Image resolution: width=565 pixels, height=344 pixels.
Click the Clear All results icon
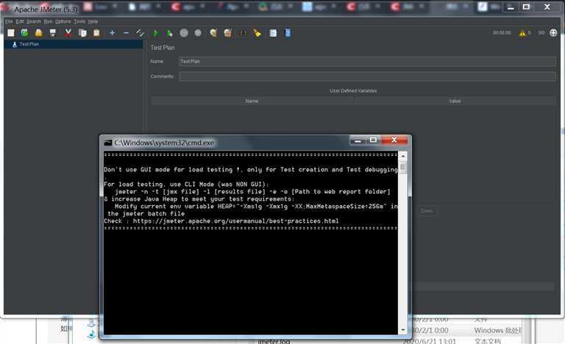[228, 33]
